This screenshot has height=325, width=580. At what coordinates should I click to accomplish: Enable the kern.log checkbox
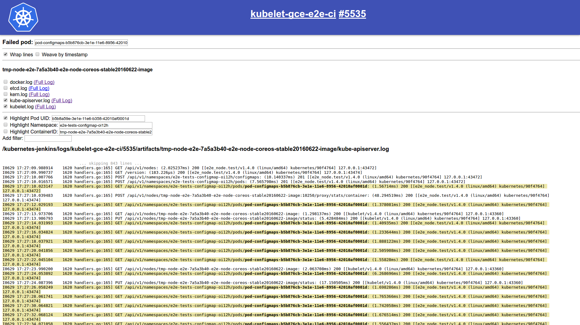(x=6, y=94)
